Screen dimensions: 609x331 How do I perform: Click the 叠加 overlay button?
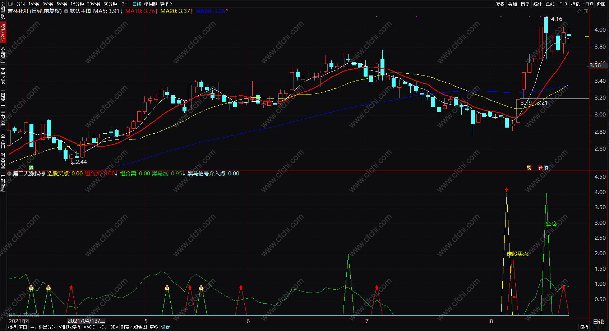coord(513,4)
